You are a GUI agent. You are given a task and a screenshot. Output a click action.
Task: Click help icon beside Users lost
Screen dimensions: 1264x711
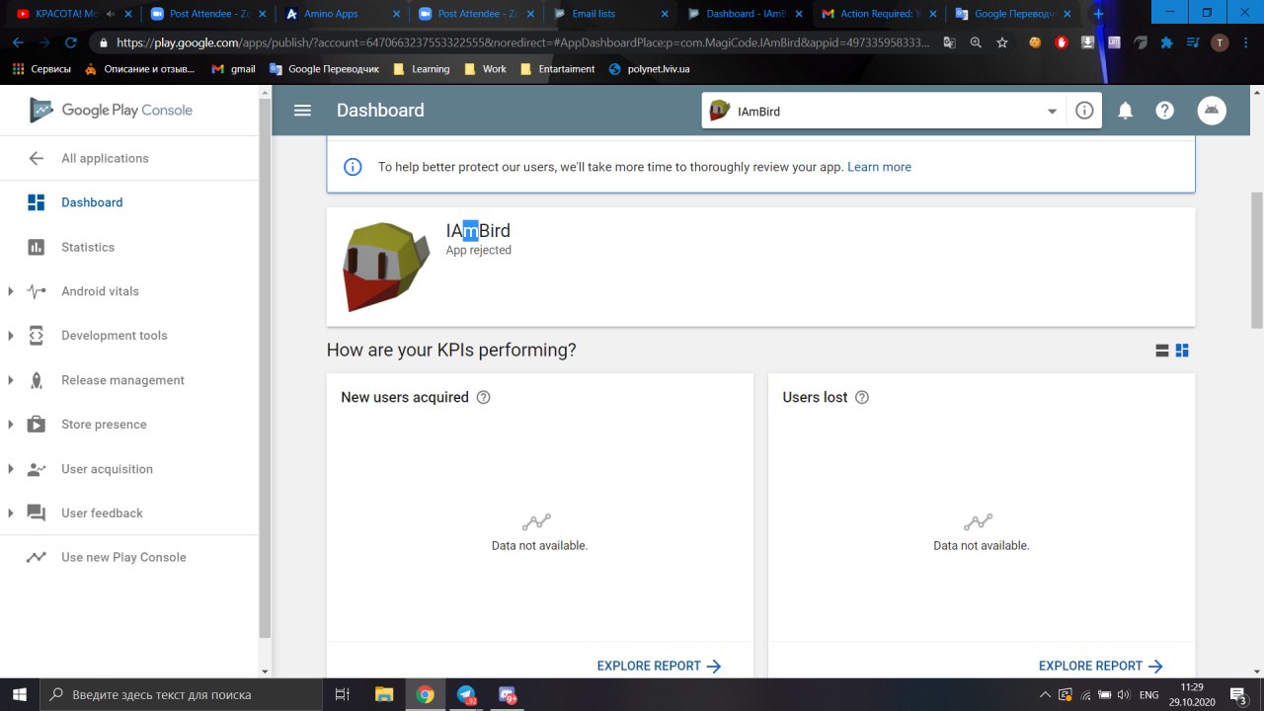(861, 397)
